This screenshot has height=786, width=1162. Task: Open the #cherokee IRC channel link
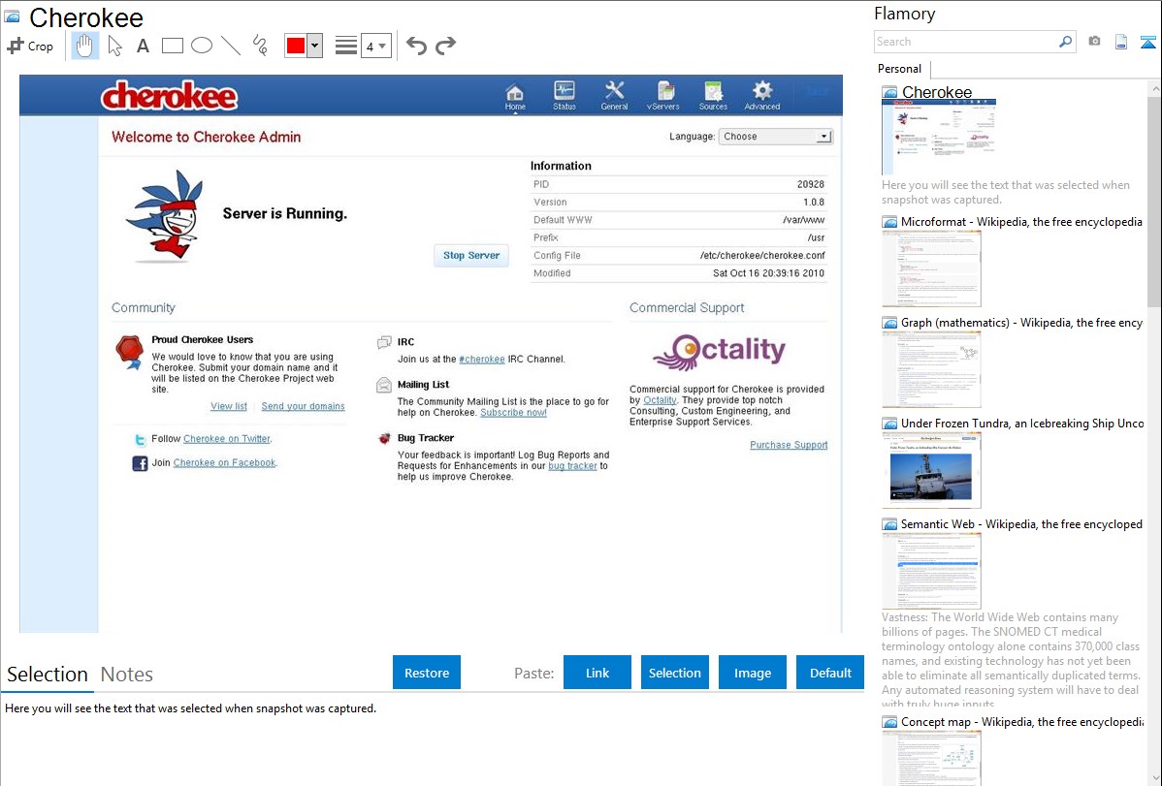click(x=482, y=360)
